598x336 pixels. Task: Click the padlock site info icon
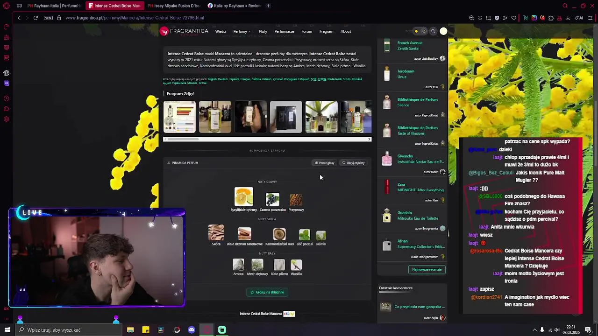pyautogui.click(x=59, y=18)
